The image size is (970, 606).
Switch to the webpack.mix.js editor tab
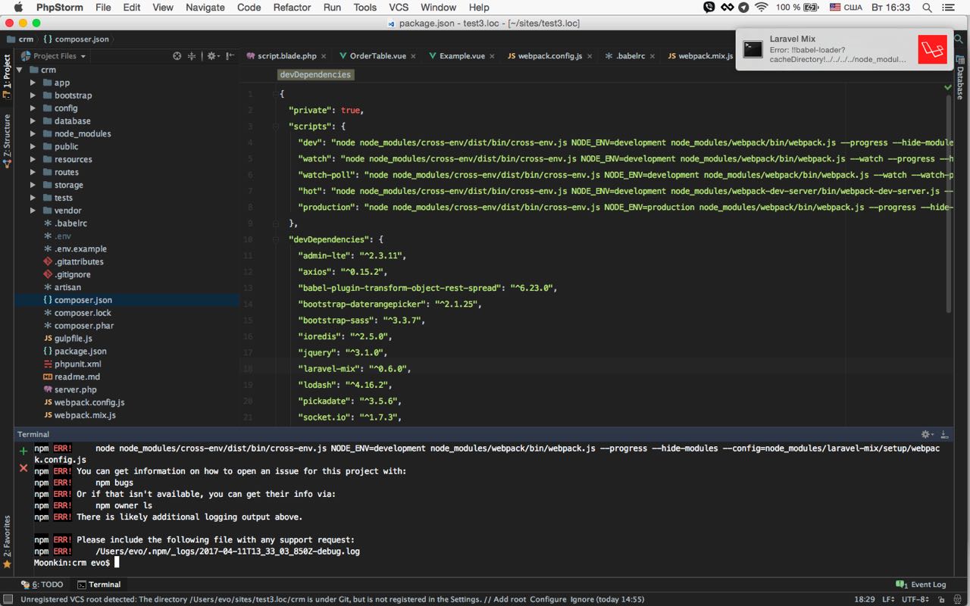(700, 56)
